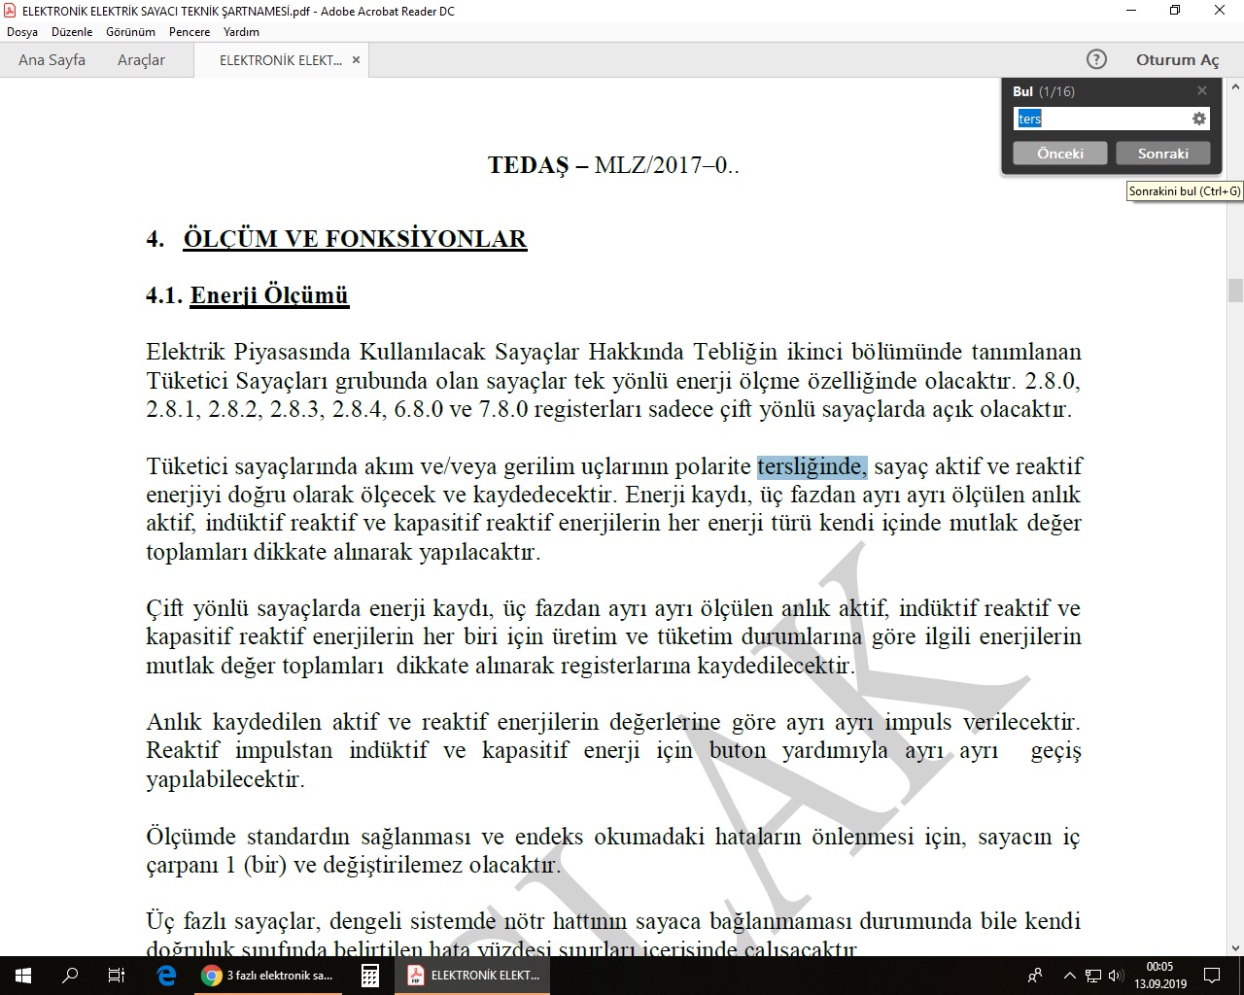The width and height of the screenshot is (1244, 995).
Task: Open Windows taskbar search
Action: (70, 976)
